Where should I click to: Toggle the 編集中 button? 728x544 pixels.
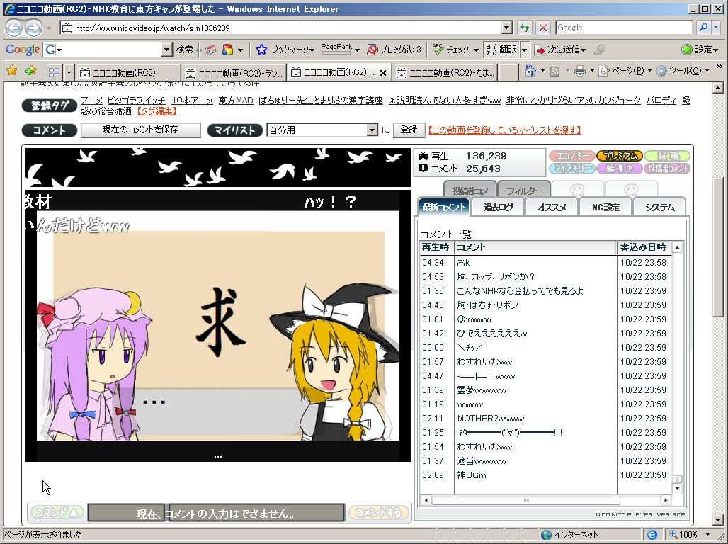[x=620, y=169]
